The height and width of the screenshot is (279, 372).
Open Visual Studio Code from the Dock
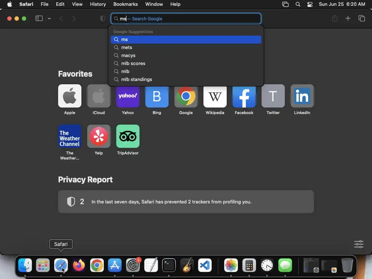(205, 265)
